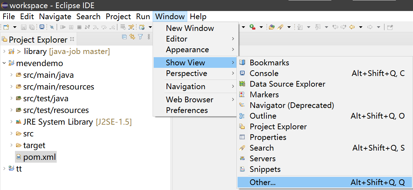Close the Project Explorer view tab
413x190 pixels.
[72, 39]
